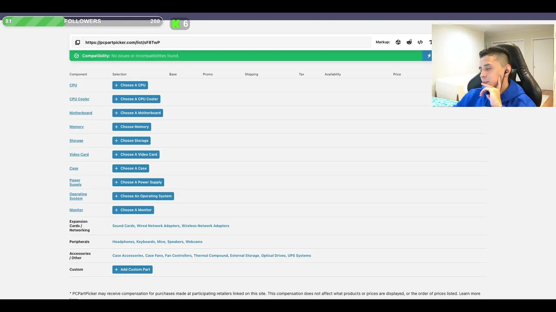
Task: Click Choose A Motherboard button
Action: [x=138, y=113]
